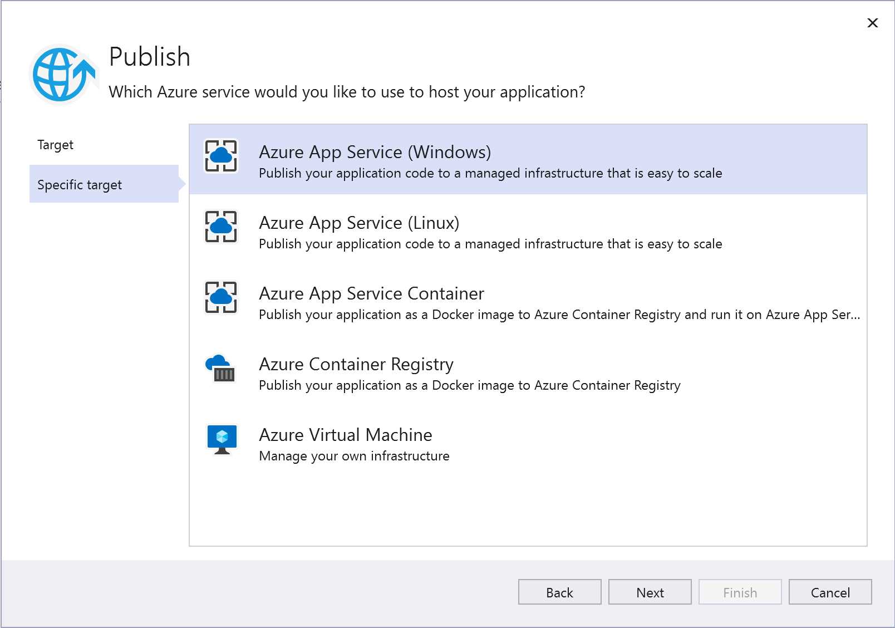The width and height of the screenshot is (895, 628).
Task: Click the Publish globe icon
Action: pos(61,73)
